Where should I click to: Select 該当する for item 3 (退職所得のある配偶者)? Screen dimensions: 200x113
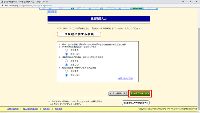click(x=66, y=61)
